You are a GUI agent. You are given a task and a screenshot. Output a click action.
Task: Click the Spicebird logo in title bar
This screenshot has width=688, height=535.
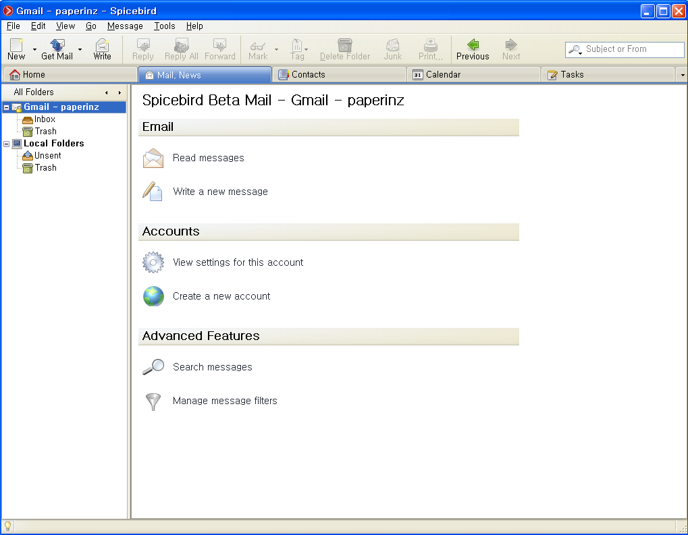[8, 11]
